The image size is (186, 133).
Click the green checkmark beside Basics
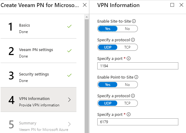pyautogui.click(x=69, y=26)
